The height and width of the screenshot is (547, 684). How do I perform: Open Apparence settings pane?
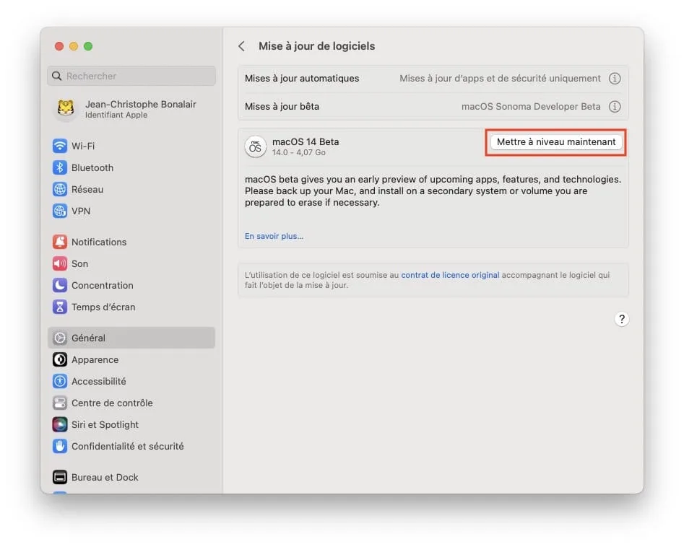tap(95, 359)
